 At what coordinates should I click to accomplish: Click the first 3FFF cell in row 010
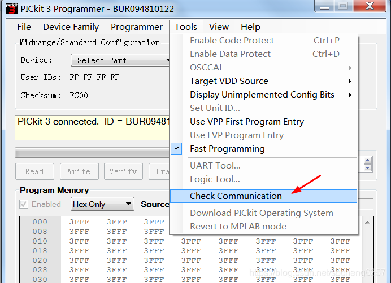coord(79,241)
